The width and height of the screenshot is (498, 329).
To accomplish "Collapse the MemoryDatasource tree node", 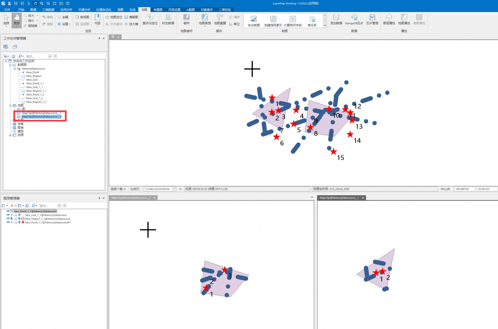I will click(15, 69).
